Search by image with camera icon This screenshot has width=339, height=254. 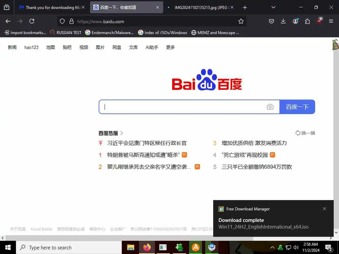tap(270, 107)
